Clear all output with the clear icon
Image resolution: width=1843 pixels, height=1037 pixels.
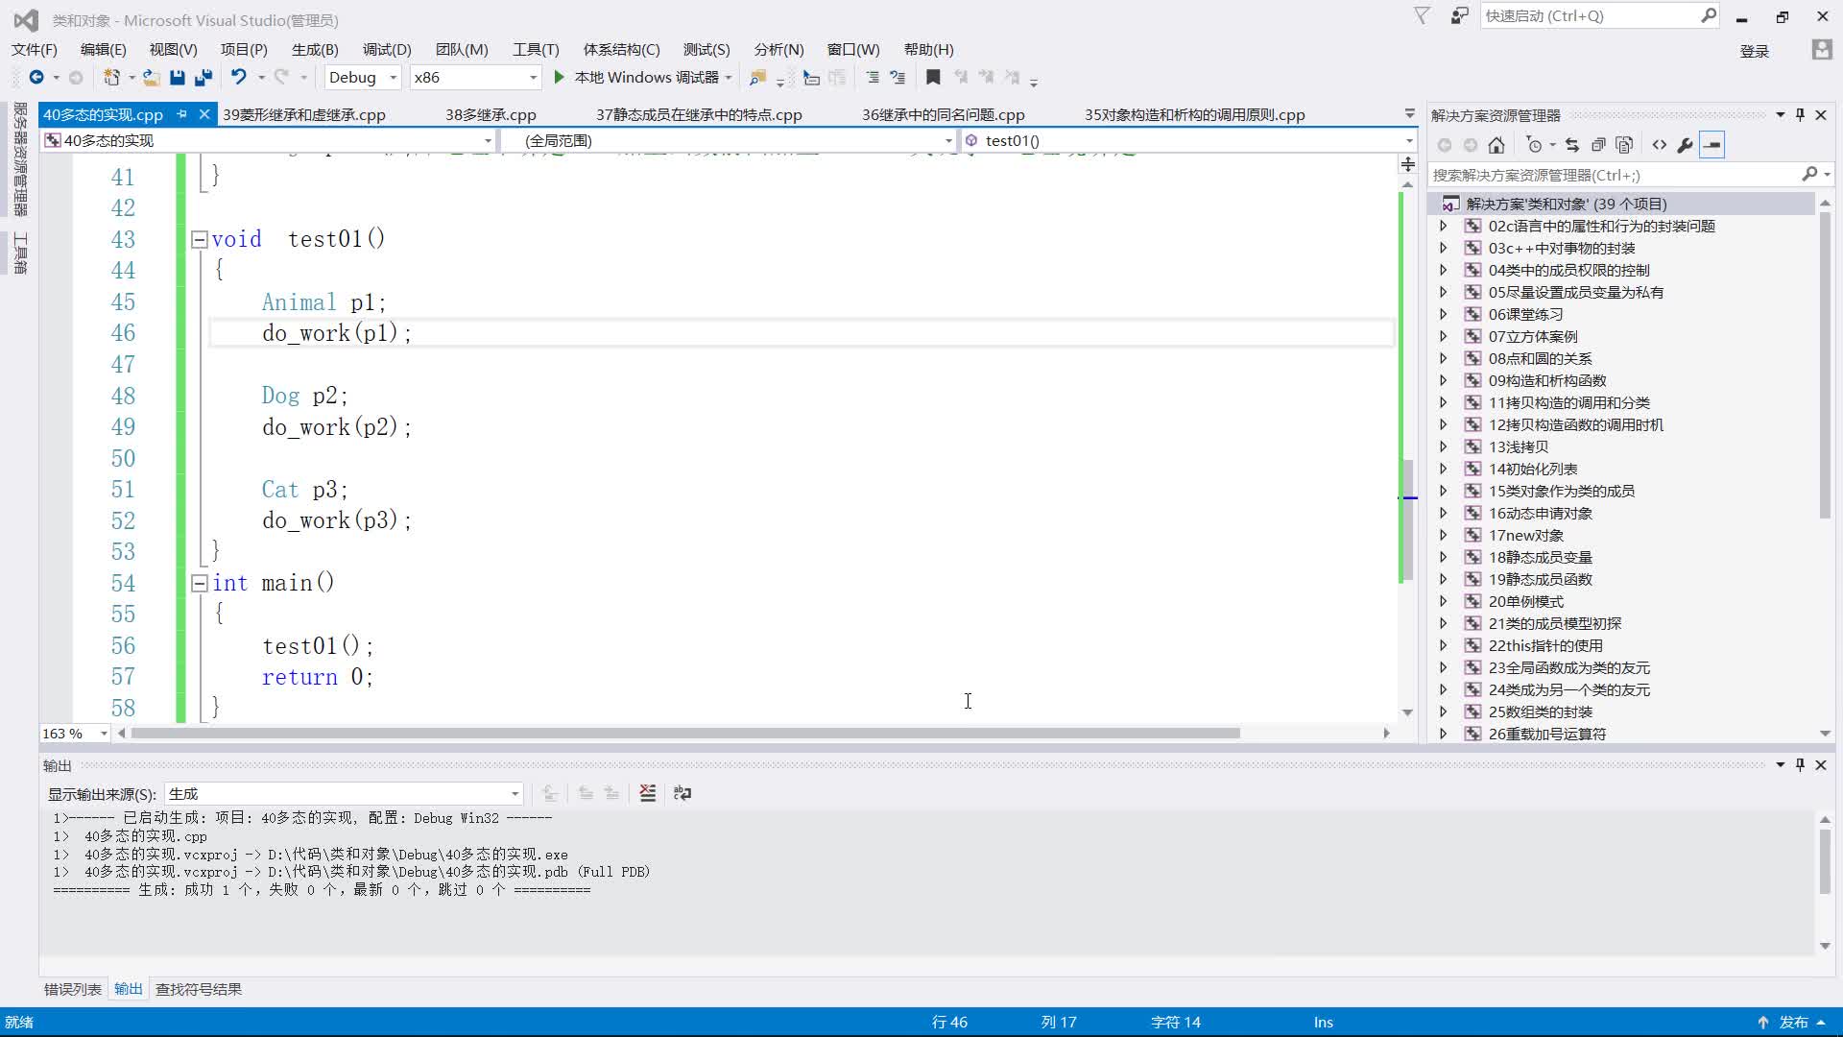tap(648, 793)
